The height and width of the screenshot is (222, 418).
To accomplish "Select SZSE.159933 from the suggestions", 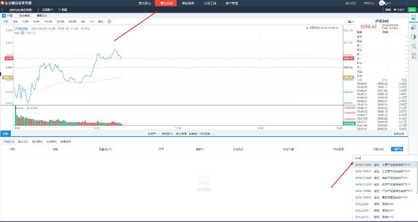I will tap(385, 197).
